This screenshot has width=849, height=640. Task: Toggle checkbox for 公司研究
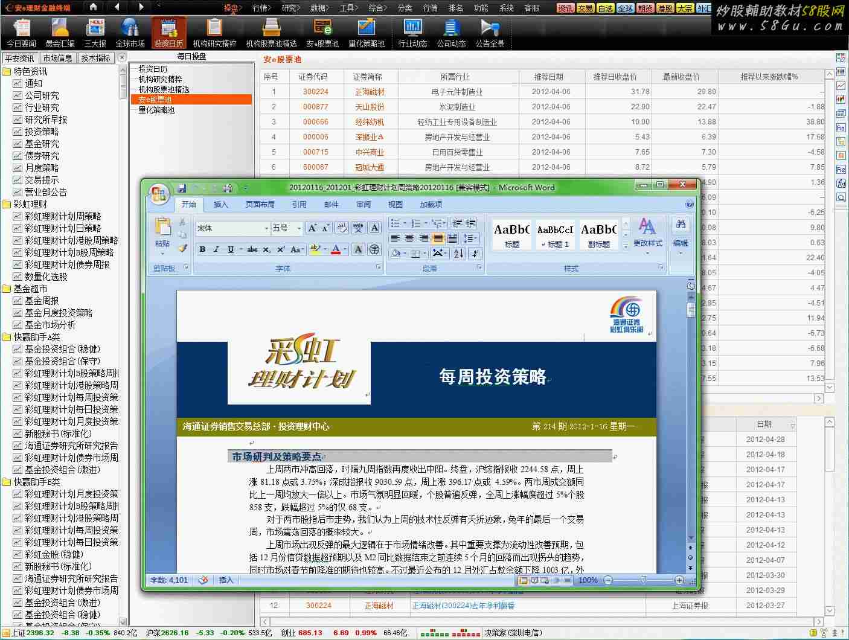pos(18,95)
